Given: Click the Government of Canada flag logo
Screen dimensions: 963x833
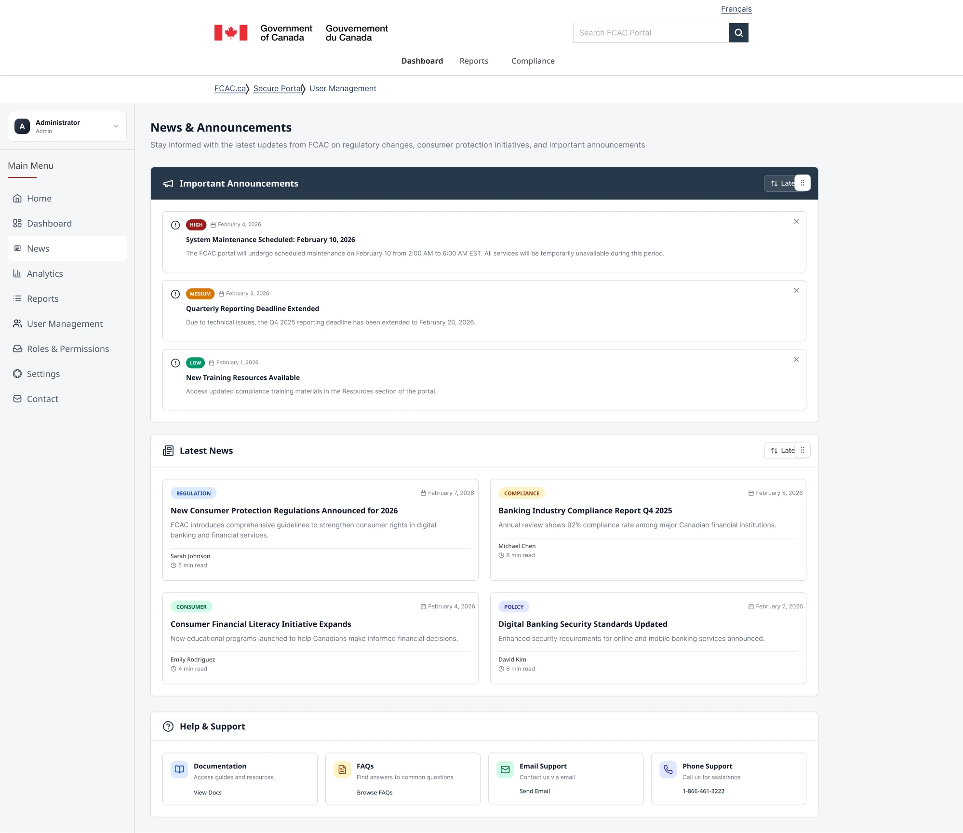Looking at the screenshot, I should click(x=231, y=33).
